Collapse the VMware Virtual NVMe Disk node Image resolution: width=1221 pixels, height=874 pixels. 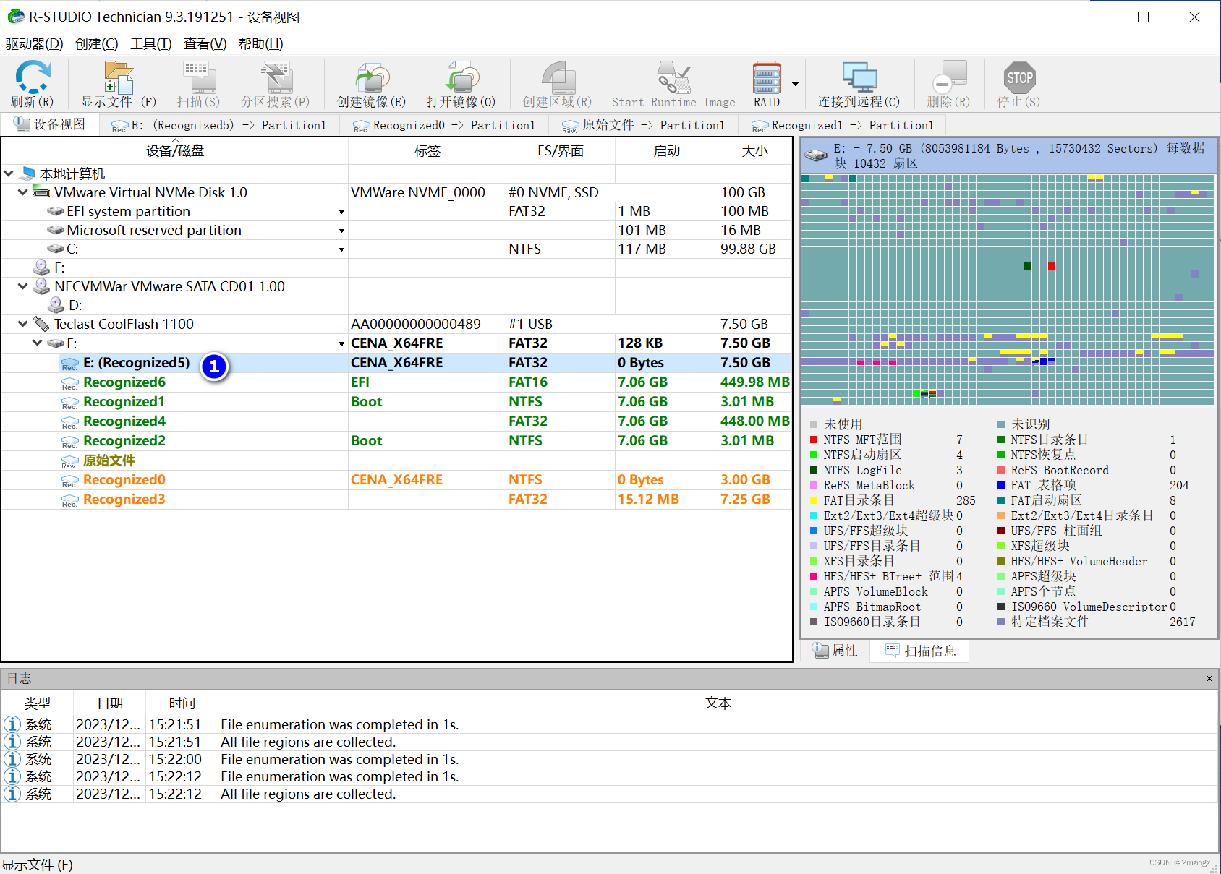coord(23,192)
